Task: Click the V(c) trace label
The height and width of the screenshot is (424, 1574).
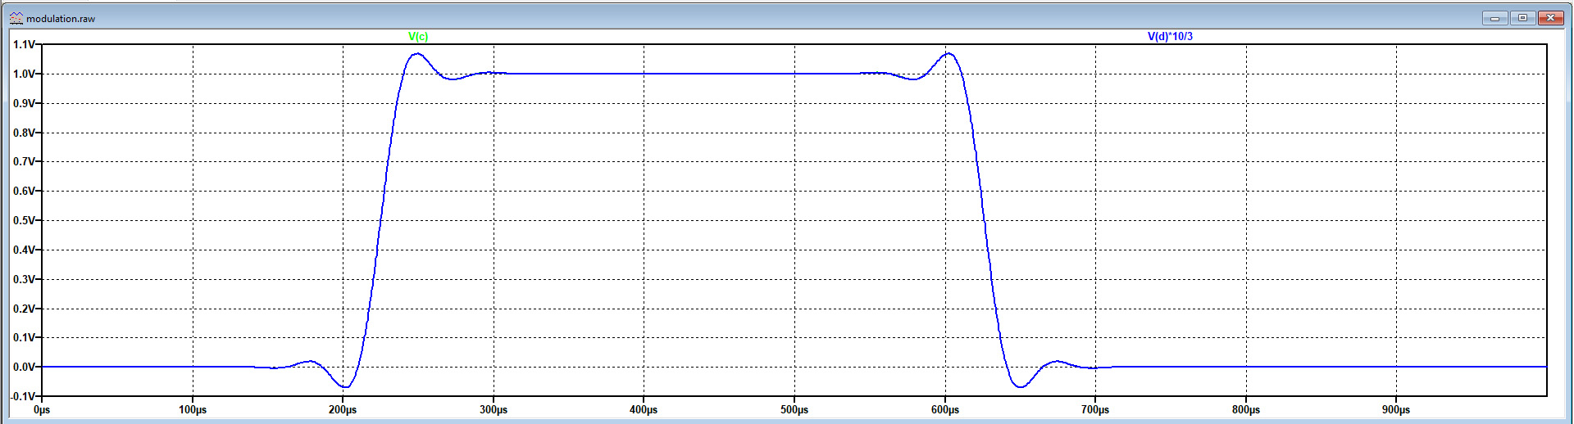Action: 418,36
